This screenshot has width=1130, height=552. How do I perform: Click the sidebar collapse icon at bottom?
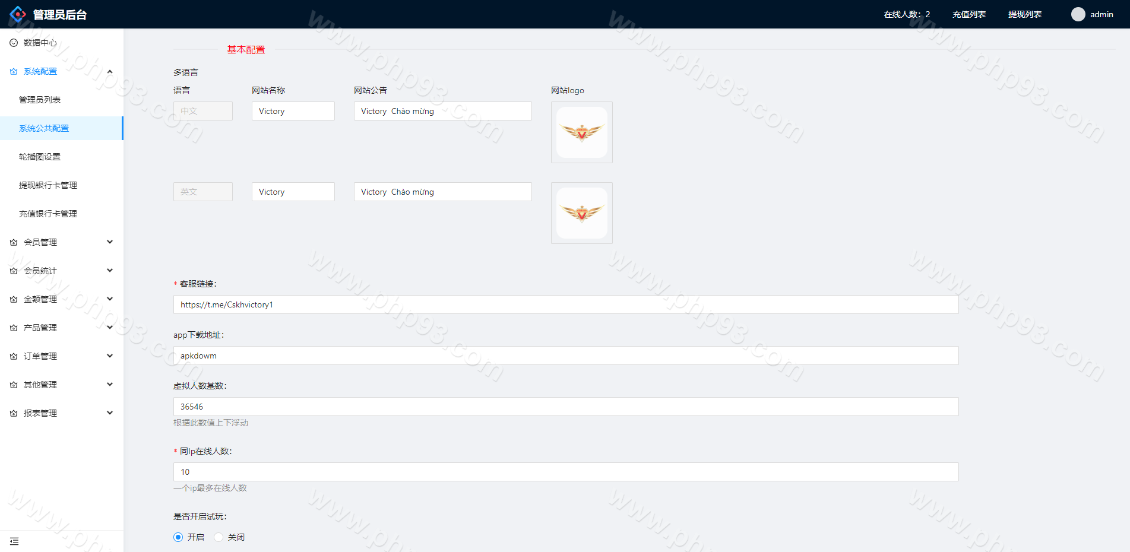pyautogui.click(x=14, y=541)
